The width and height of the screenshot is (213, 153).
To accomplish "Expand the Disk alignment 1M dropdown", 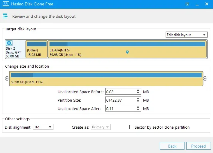I will point(43,127).
